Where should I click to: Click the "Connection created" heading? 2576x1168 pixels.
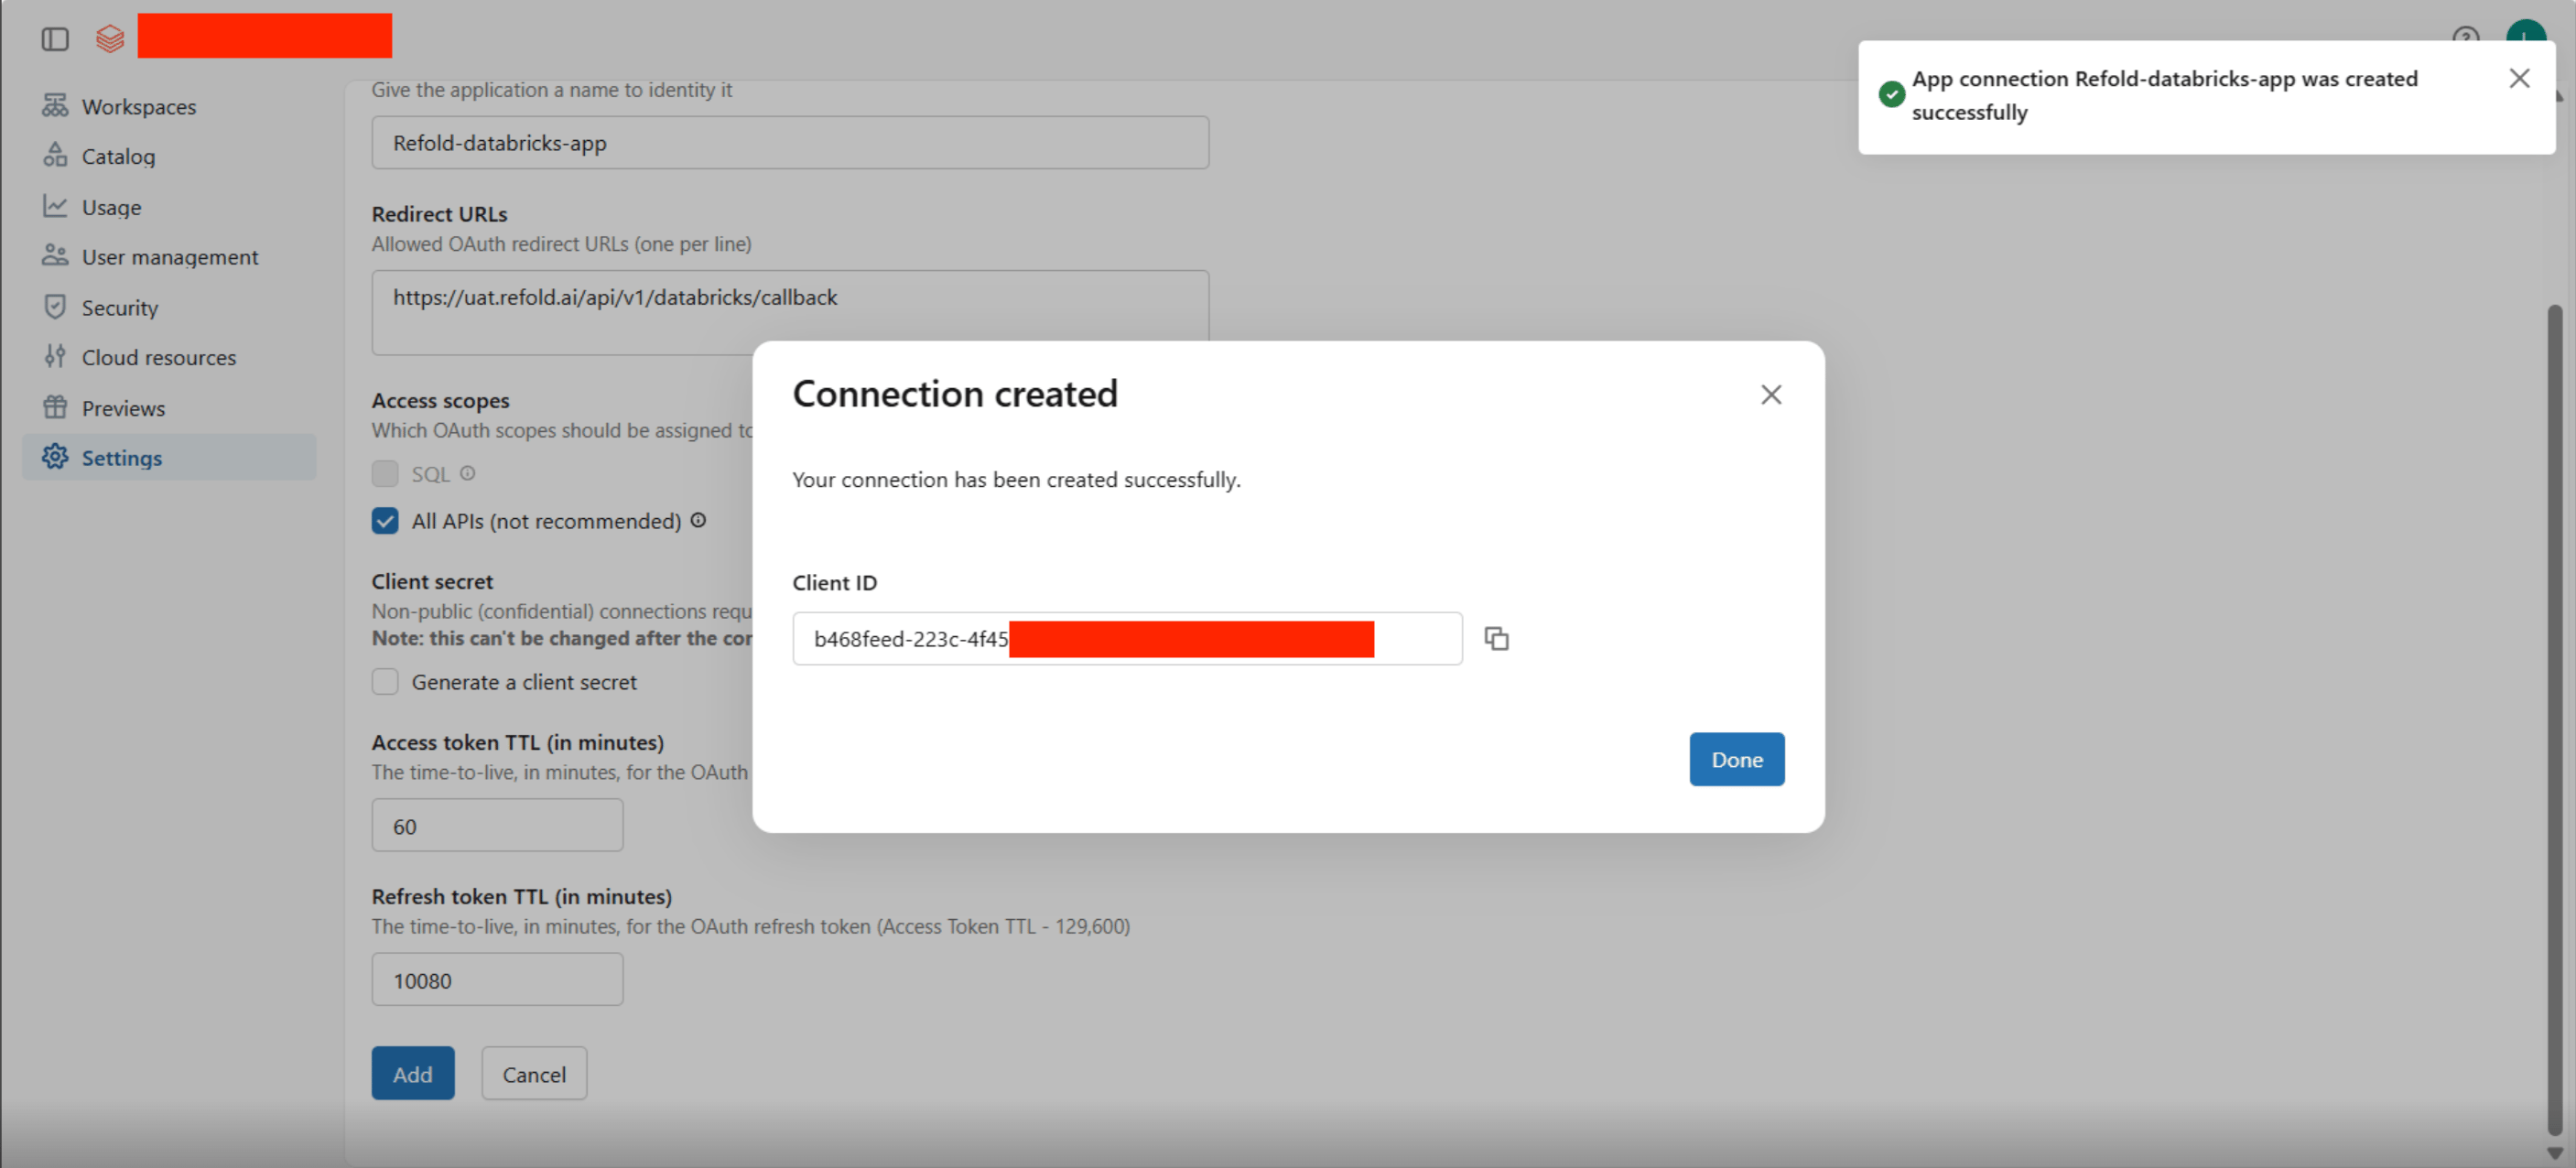click(x=955, y=394)
